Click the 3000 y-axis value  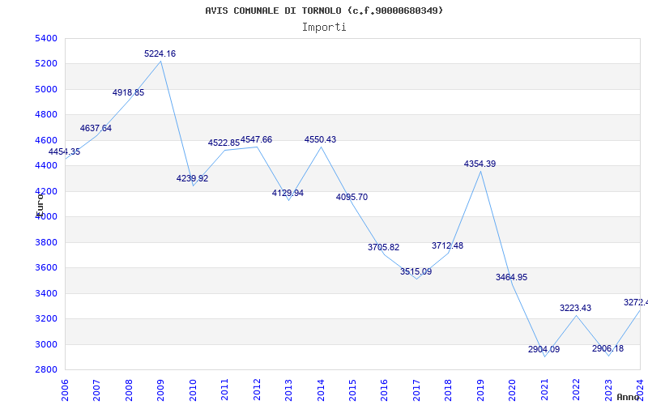point(46,344)
